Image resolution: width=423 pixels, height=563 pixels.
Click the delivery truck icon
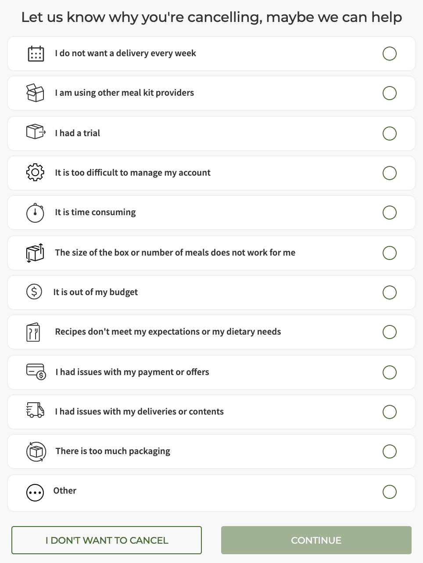(x=35, y=410)
